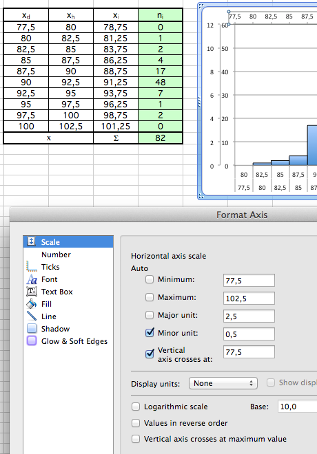Click the left-middle chart resize handle
Image resolution: width=317 pixels, height=454 pixels.
[x=199, y=102]
